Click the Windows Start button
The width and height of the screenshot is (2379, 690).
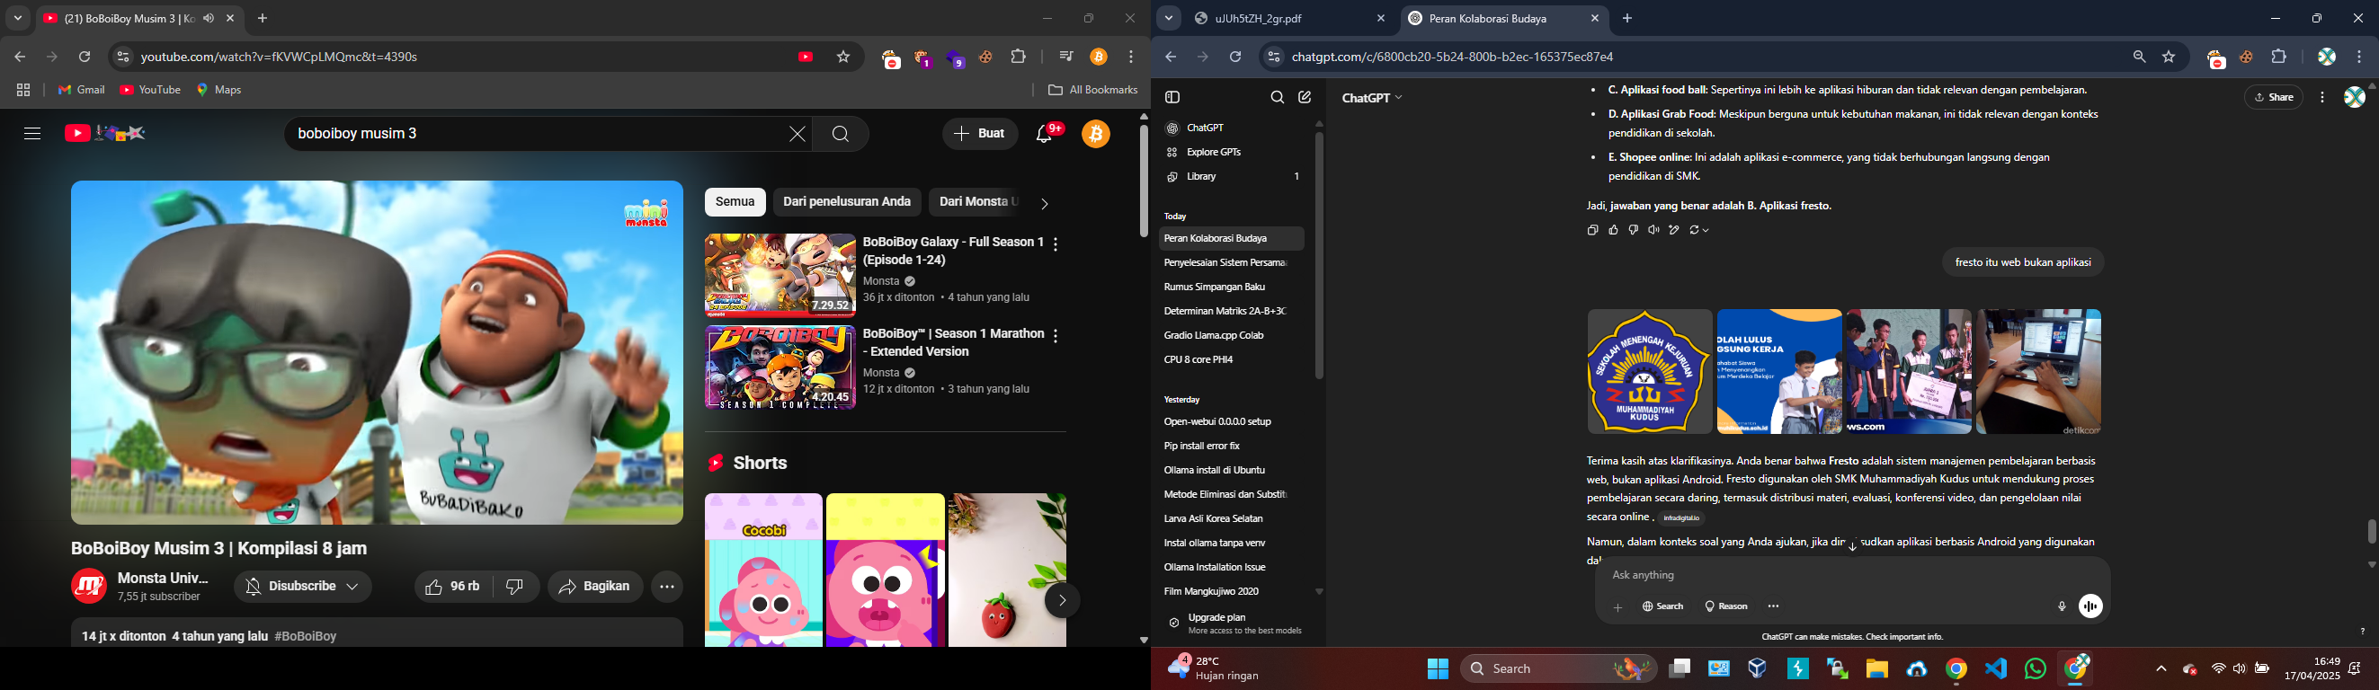tap(1438, 668)
